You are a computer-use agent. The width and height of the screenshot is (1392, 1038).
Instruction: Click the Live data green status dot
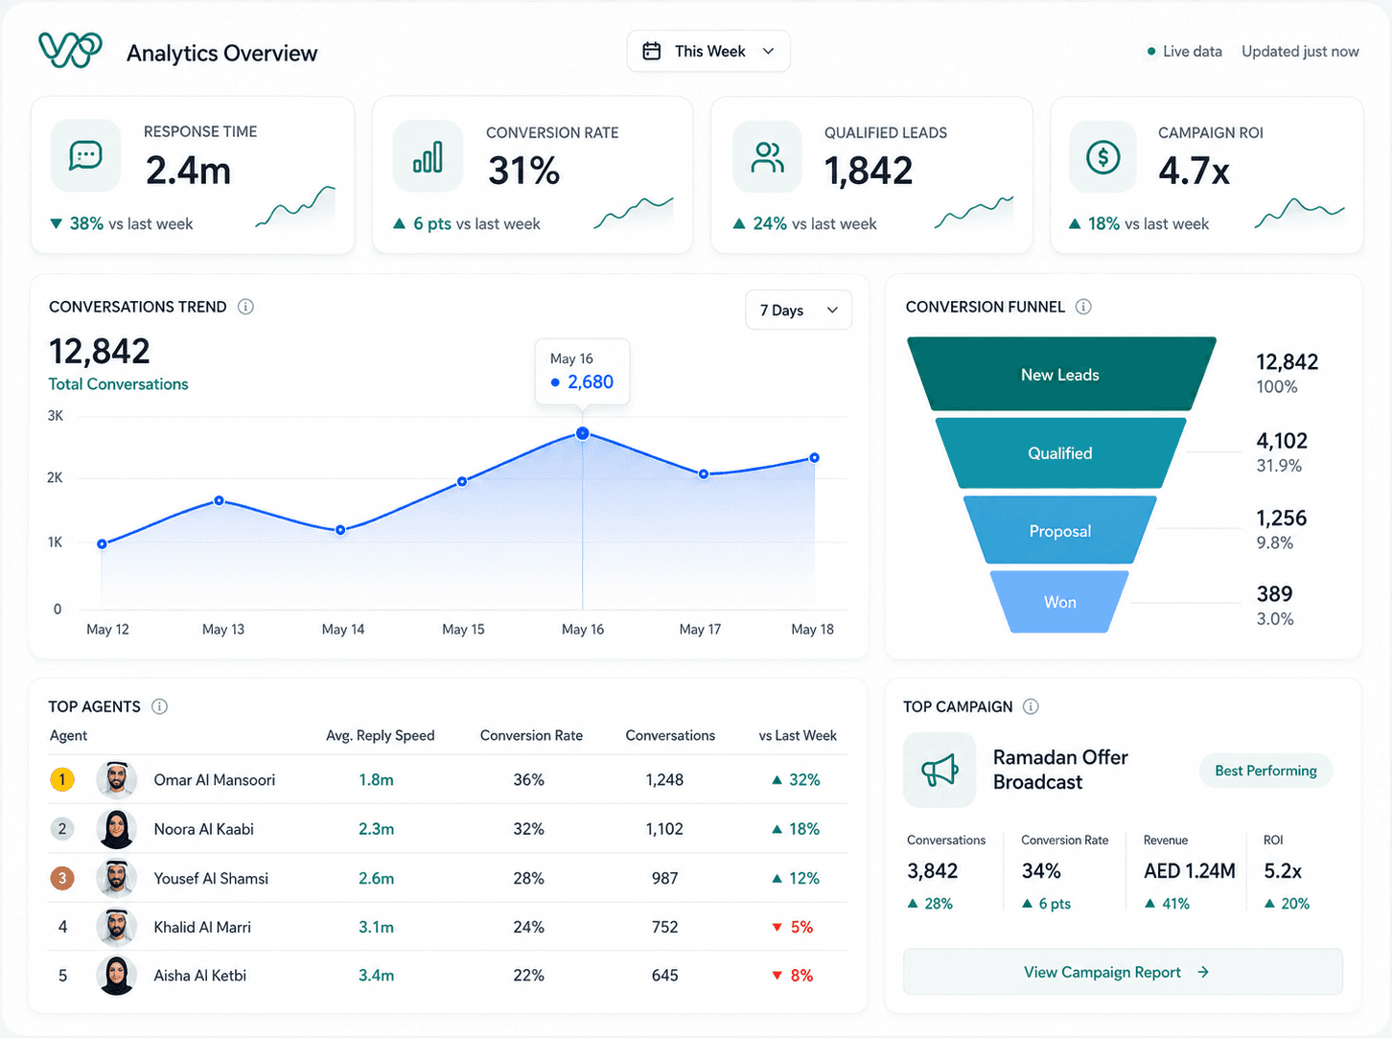1151,52
